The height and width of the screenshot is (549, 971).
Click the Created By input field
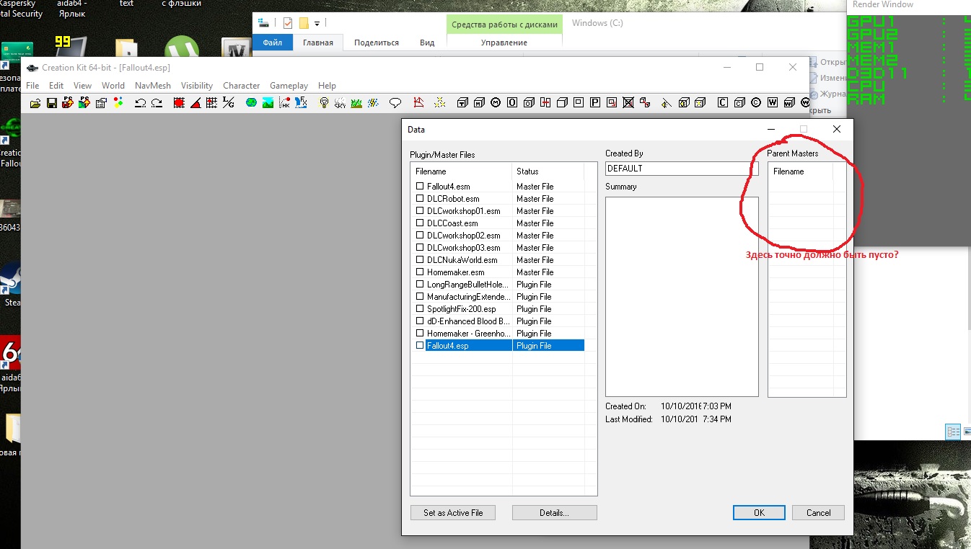[x=682, y=169]
